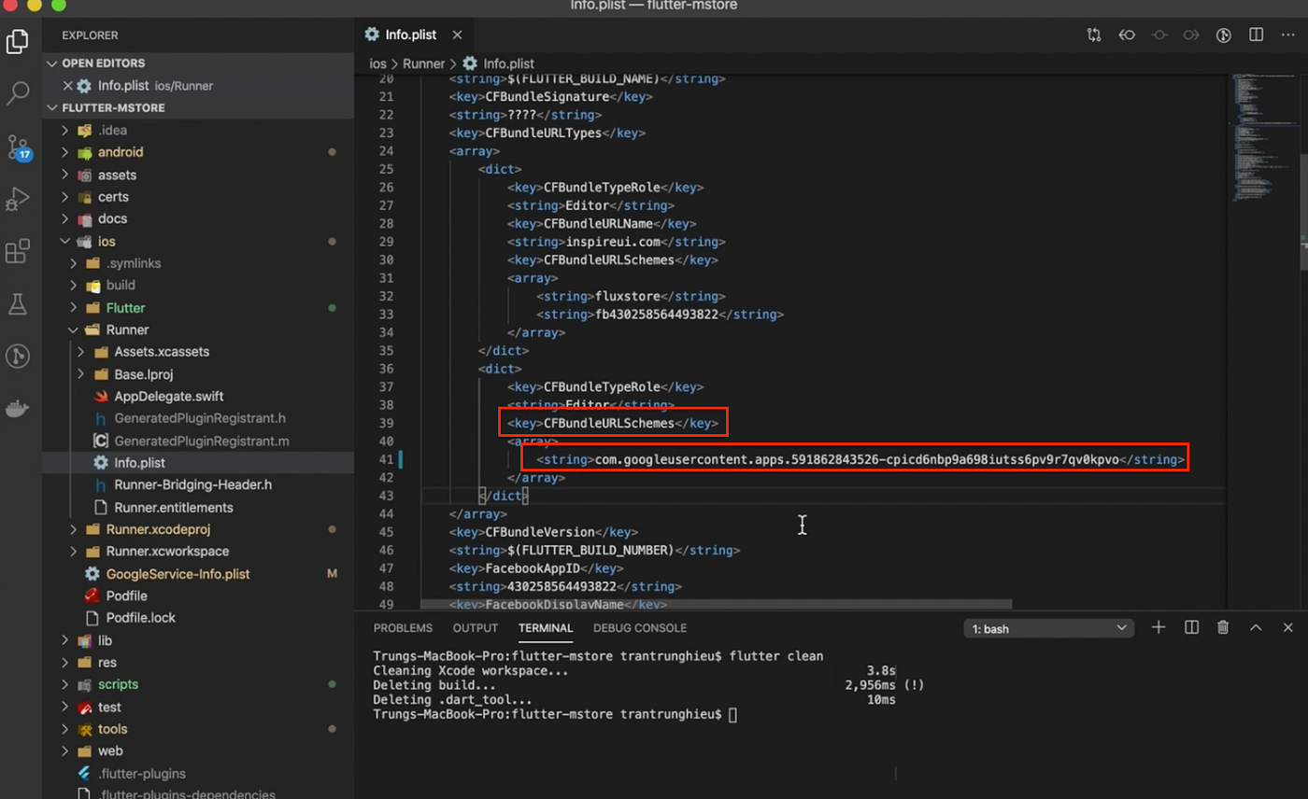Open editor More Actions ellipsis
This screenshot has height=799, width=1308.
click(1288, 35)
